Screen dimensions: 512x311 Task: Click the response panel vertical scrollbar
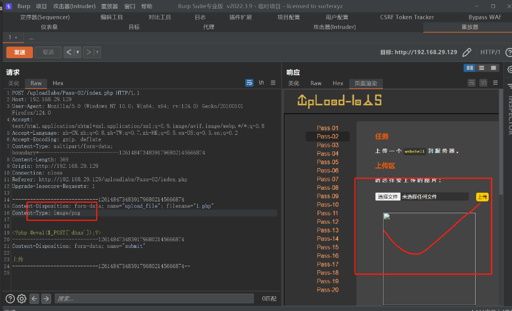(x=501, y=142)
